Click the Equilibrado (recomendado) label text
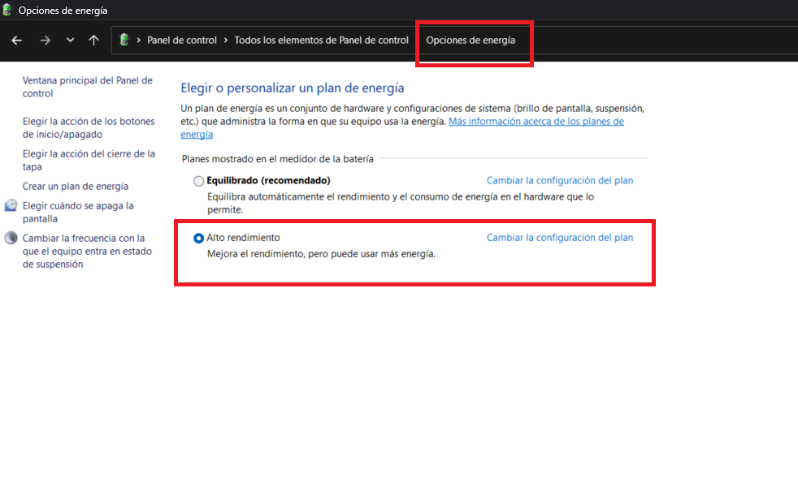Image resolution: width=798 pixels, height=495 pixels. (268, 180)
